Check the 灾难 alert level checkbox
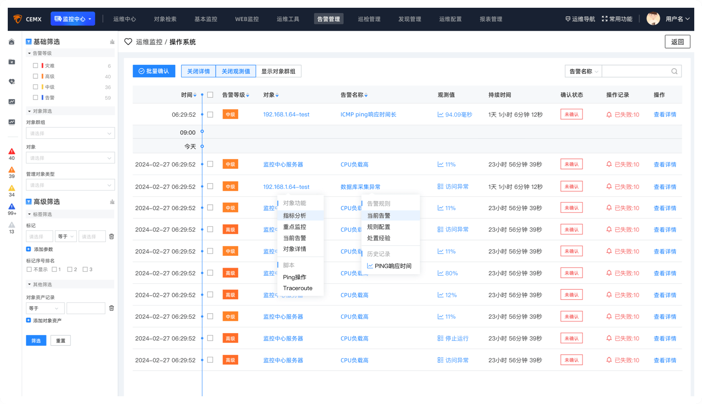The width and height of the screenshot is (702, 404). point(36,66)
